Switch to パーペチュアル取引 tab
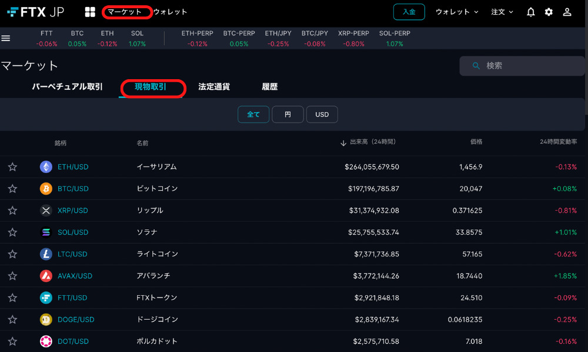Viewport: 588px width, 352px height. point(67,87)
